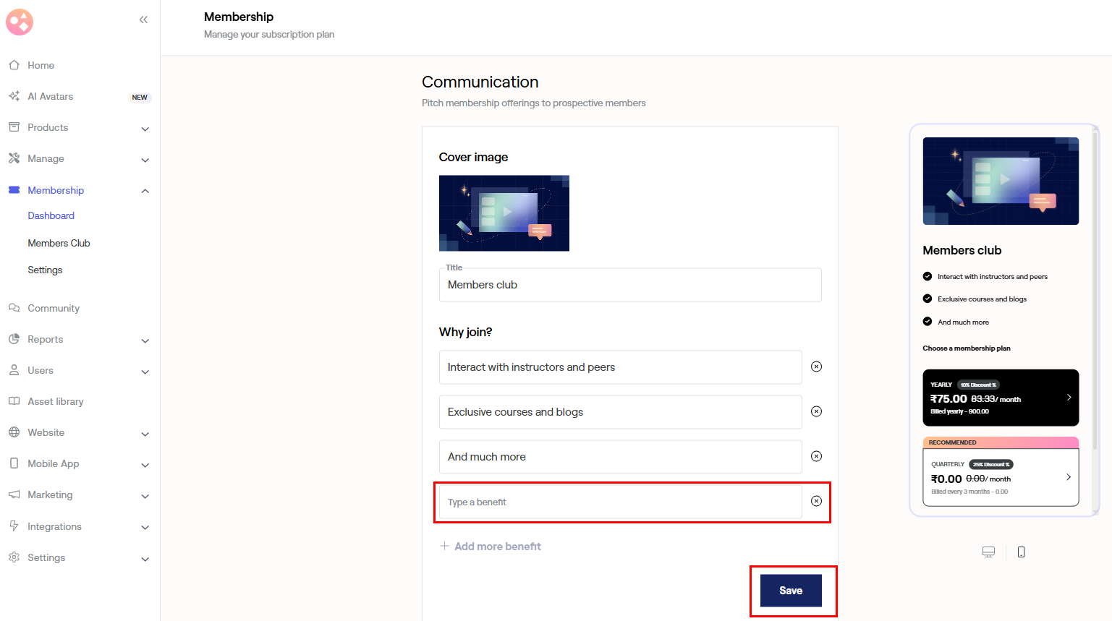Viewport: 1112px width, 621px height.
Task: Delete the 'Exclusive courses and blogs' benefit
Action: [x=816, y=411]
